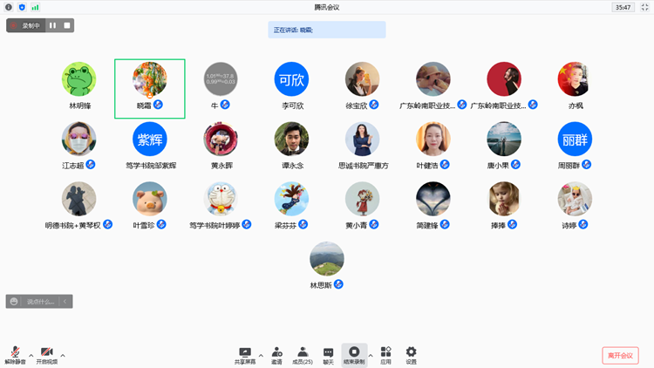The image size is (654, 368).
Task: Expand the share screen options arrow
Action: pos(261,355)
